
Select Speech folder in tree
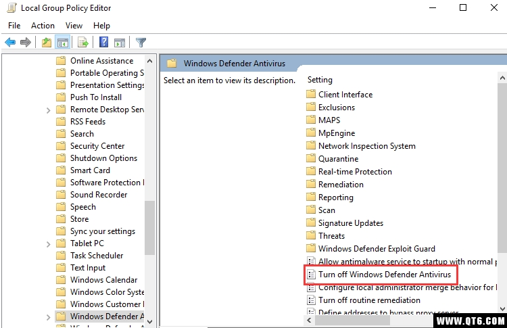[x=76, y=207]
